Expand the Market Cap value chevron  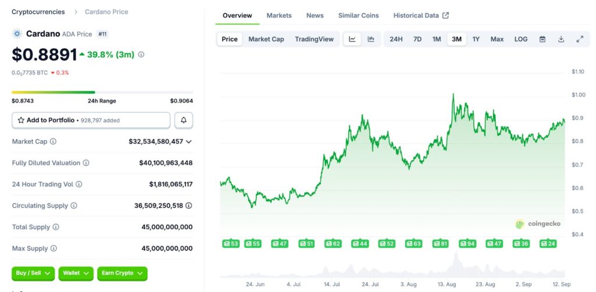tap(189, 141)
